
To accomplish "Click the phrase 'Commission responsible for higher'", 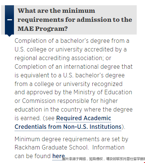I will (x=70, y=101).
